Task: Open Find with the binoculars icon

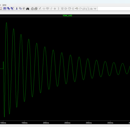Action: pyautogui.click(x=27, y=9)
